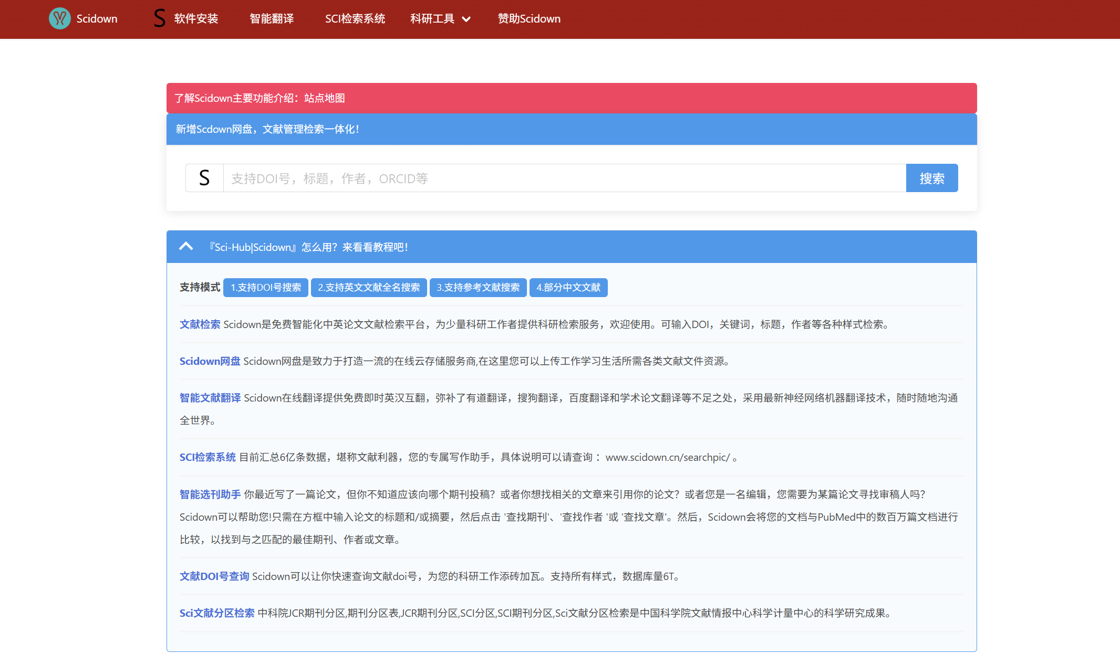Image resolution: width=1120 pixels, height=664 pixels.
Task: Expand the 科研工具 dropdown arrow
Action: point(466,19)
